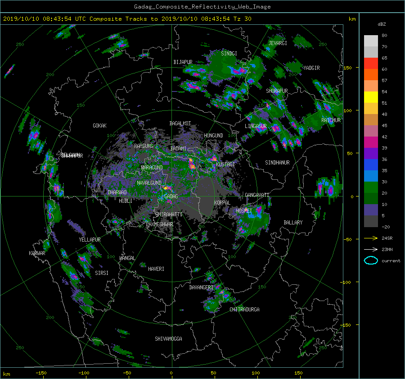The width and height of the screenshot is (405, 379).
Task: Click the yellow 51 dBZ color swatch
Action: point(371,97)
